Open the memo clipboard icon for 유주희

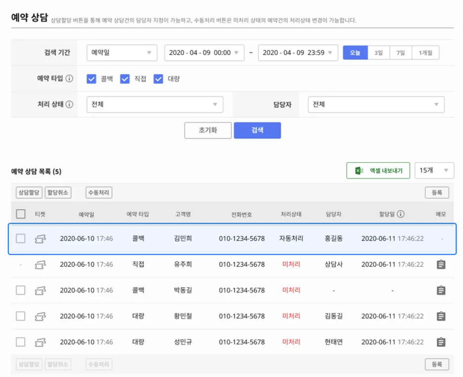pyautogui.click(x=441, y=264)
